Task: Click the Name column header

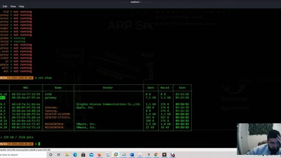Action: 58,88
